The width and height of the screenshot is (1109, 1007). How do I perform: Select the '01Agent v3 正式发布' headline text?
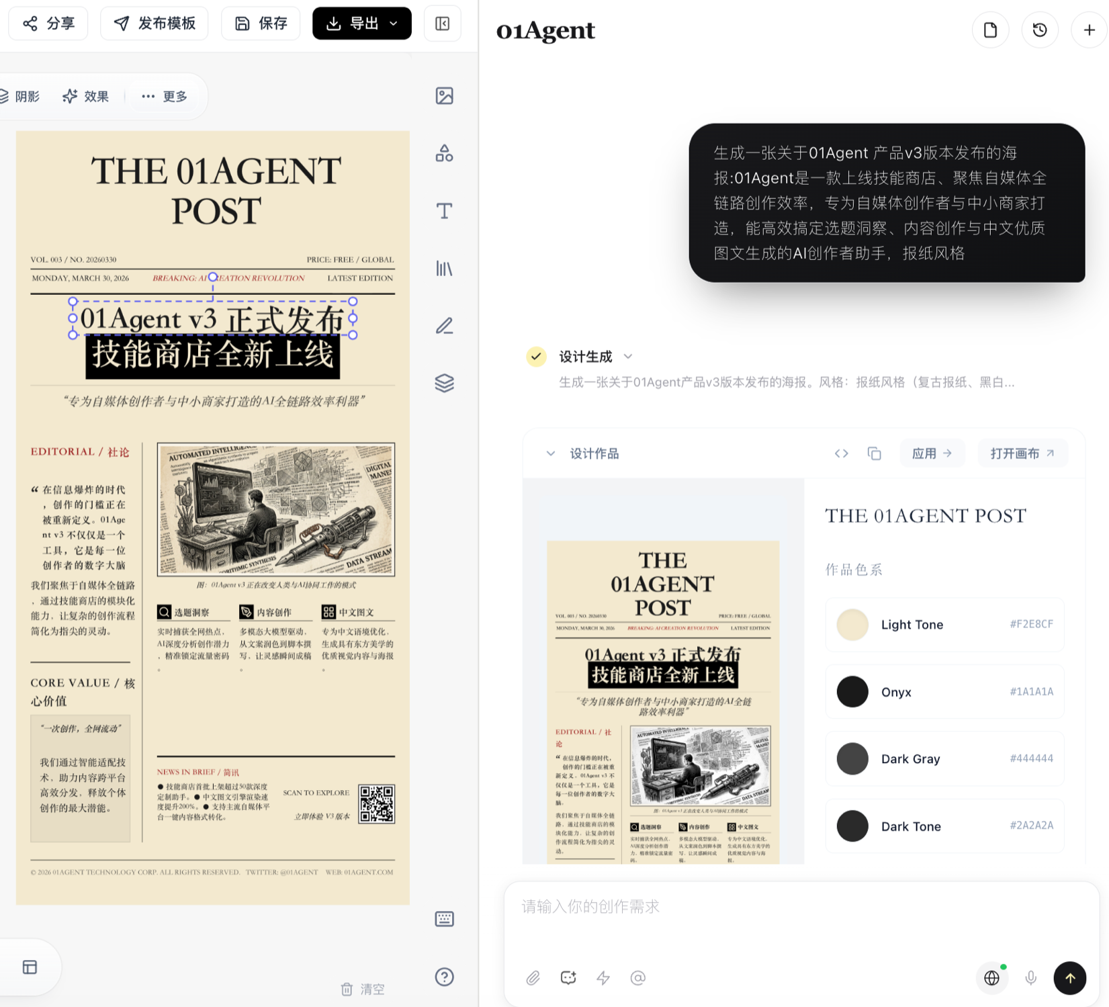[x=213, y=318]
